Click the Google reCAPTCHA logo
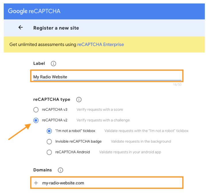Image resolution: width=206 pixels, height=193 pixels. pyautogui.click(x=34, y=11)
